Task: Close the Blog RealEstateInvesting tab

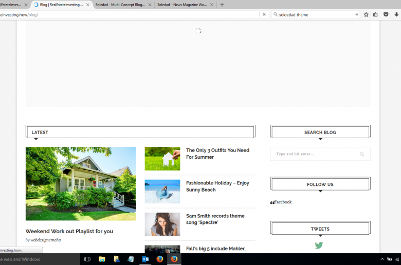Action: click(88, 5)
